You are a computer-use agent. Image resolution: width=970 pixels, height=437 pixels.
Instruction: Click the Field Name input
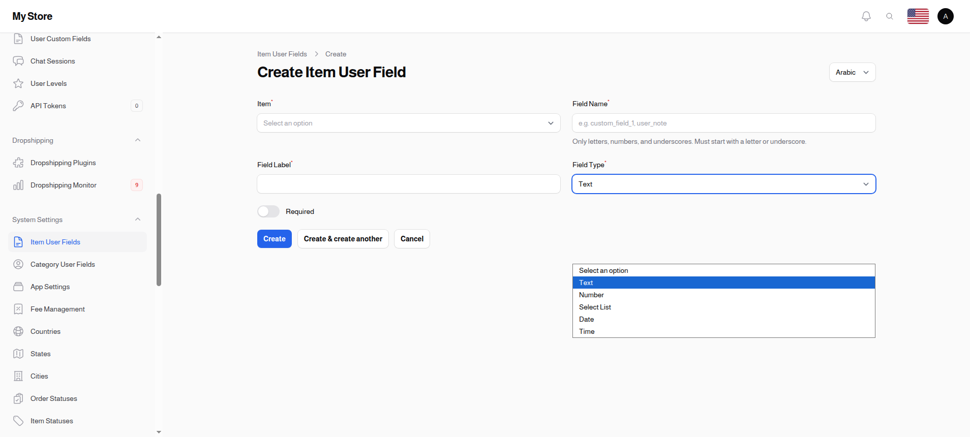[x=724, y=123]
